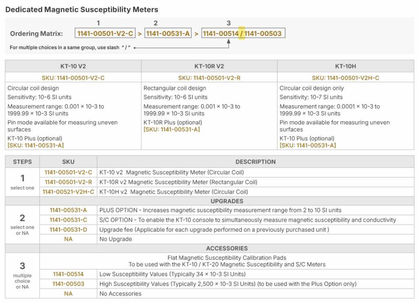Click the "Dedicated Magnetic Susceptibility Meters" heading
This screenshot has height=303, width=418.
[82, 10]
